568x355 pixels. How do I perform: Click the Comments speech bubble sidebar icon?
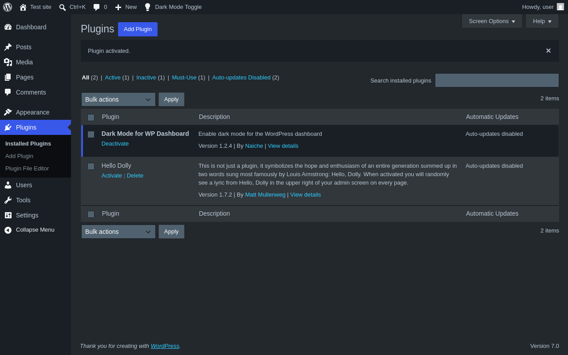(x=8, y=92)
